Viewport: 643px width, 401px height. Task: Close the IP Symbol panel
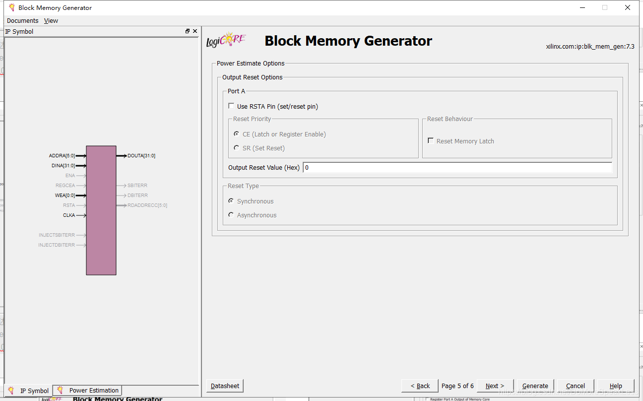point(195,31)
